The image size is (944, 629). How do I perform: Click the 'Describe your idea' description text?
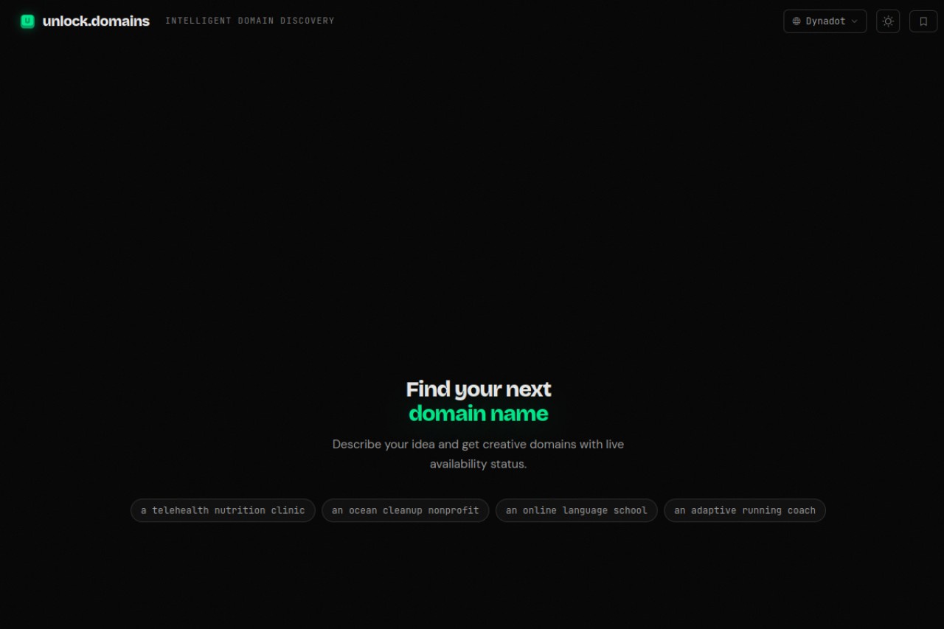[x=478, y=454]
